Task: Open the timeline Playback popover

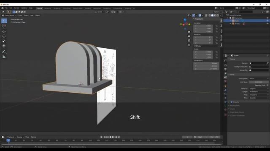Action: (x=11, y=137)
